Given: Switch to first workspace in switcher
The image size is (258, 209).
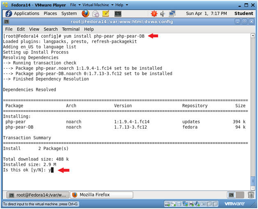Looking at the screenshot, I should (231, 195).
